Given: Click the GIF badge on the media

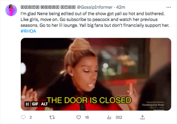Looking at the screenshot, I should [35, 104].
